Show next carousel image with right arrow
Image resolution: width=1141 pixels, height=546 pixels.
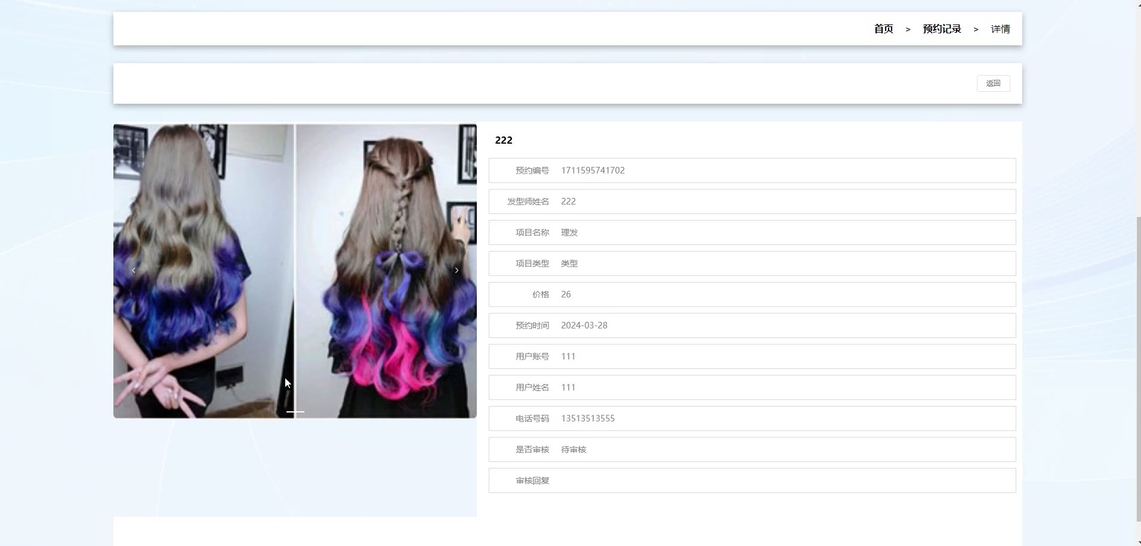457,271
